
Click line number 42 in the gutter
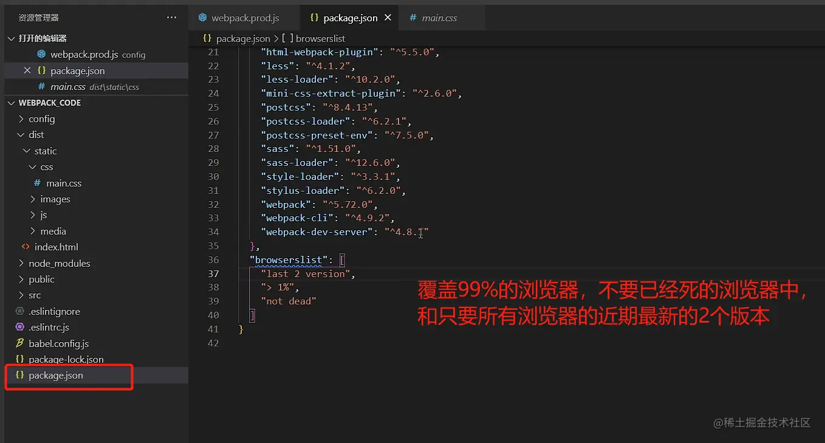213,343
